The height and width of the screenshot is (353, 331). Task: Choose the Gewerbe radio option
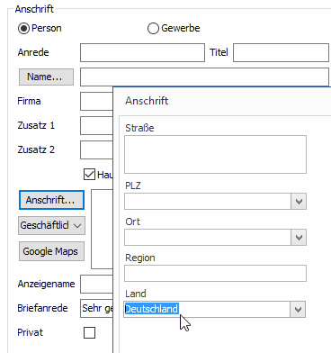(153, 28)
